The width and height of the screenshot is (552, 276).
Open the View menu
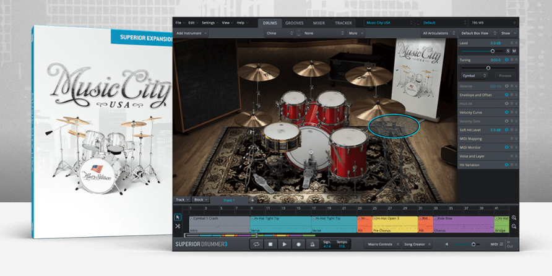click(x=227, y=22)
